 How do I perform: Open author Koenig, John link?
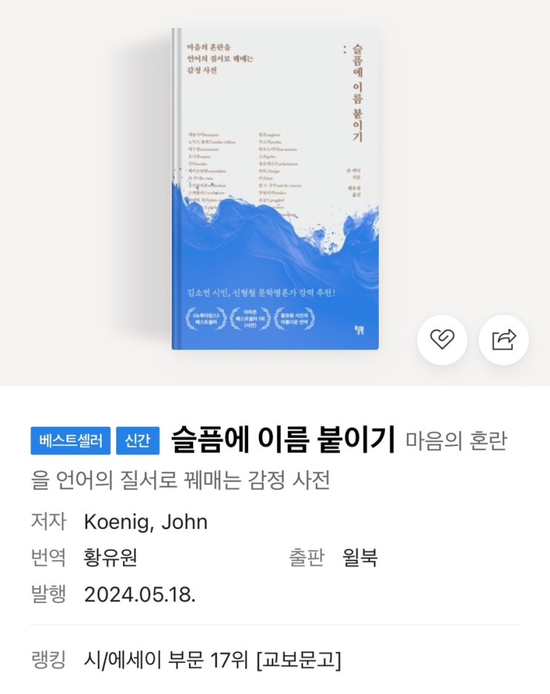pyautogui.click(x=146, y=522)
